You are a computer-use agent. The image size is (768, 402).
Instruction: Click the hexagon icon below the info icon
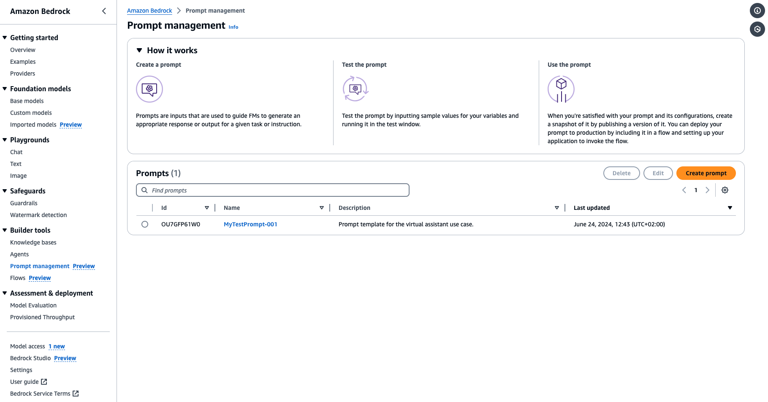pyautogui.click(x=757, y=29)
